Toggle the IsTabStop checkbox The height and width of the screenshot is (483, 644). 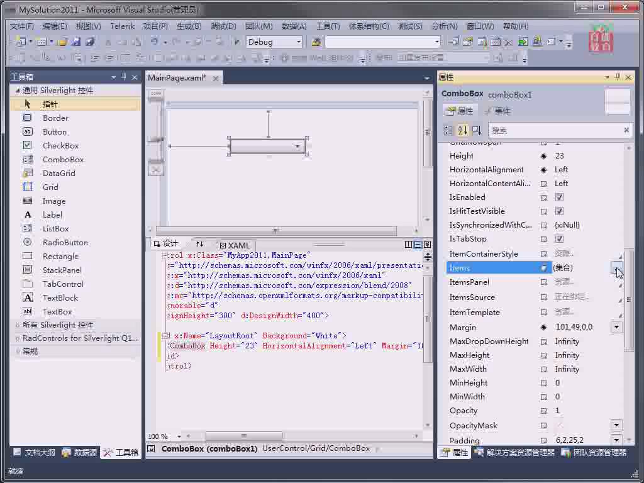click(559, 239)
